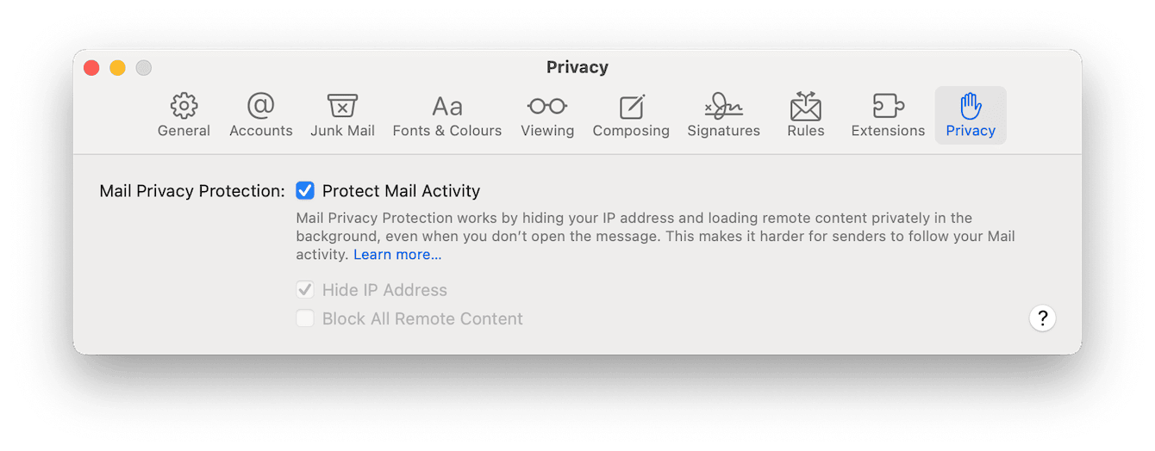Viewport: 1155px width, 451px height.
Task: Toggle the Hide IP Address checkbox
Action: point(305,290)
